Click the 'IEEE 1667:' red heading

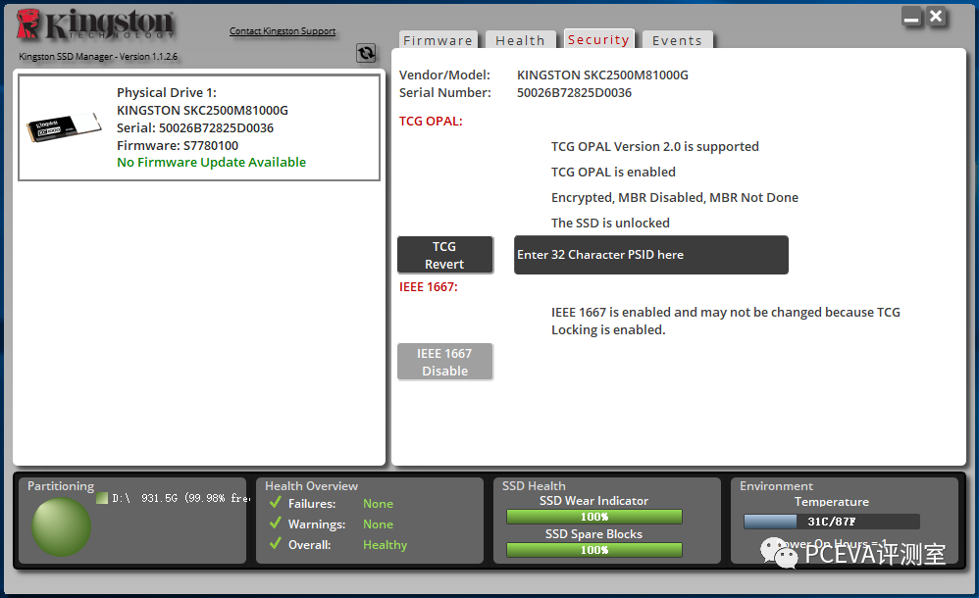pos(429,287)
